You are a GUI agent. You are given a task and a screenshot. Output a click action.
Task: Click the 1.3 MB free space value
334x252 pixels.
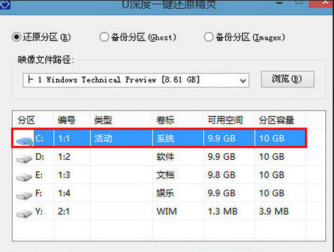point(222,212)
